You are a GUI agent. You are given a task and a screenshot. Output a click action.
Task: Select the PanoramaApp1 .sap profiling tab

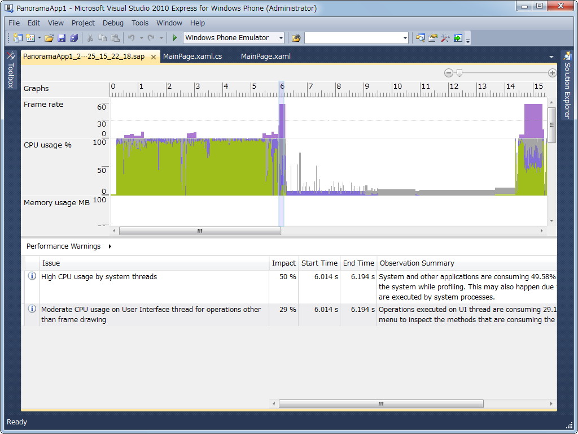[x=84, y=57]
